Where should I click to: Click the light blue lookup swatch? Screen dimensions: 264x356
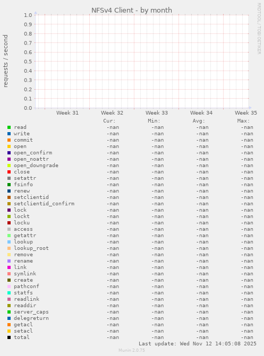9,242
